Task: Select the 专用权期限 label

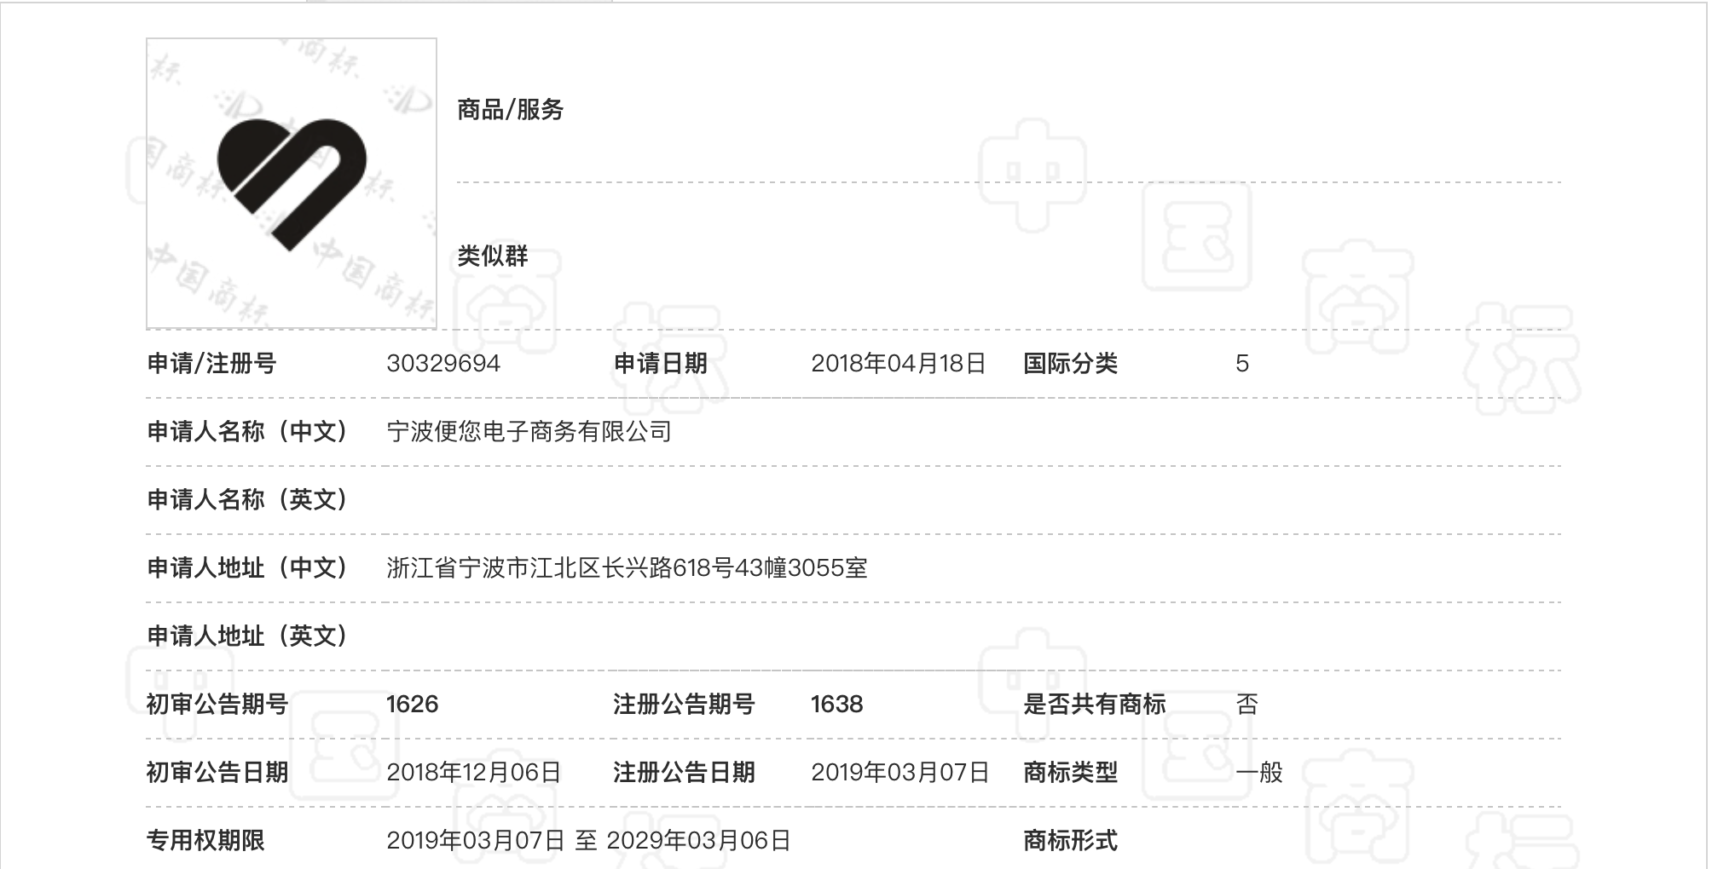Action: [205, 841]
